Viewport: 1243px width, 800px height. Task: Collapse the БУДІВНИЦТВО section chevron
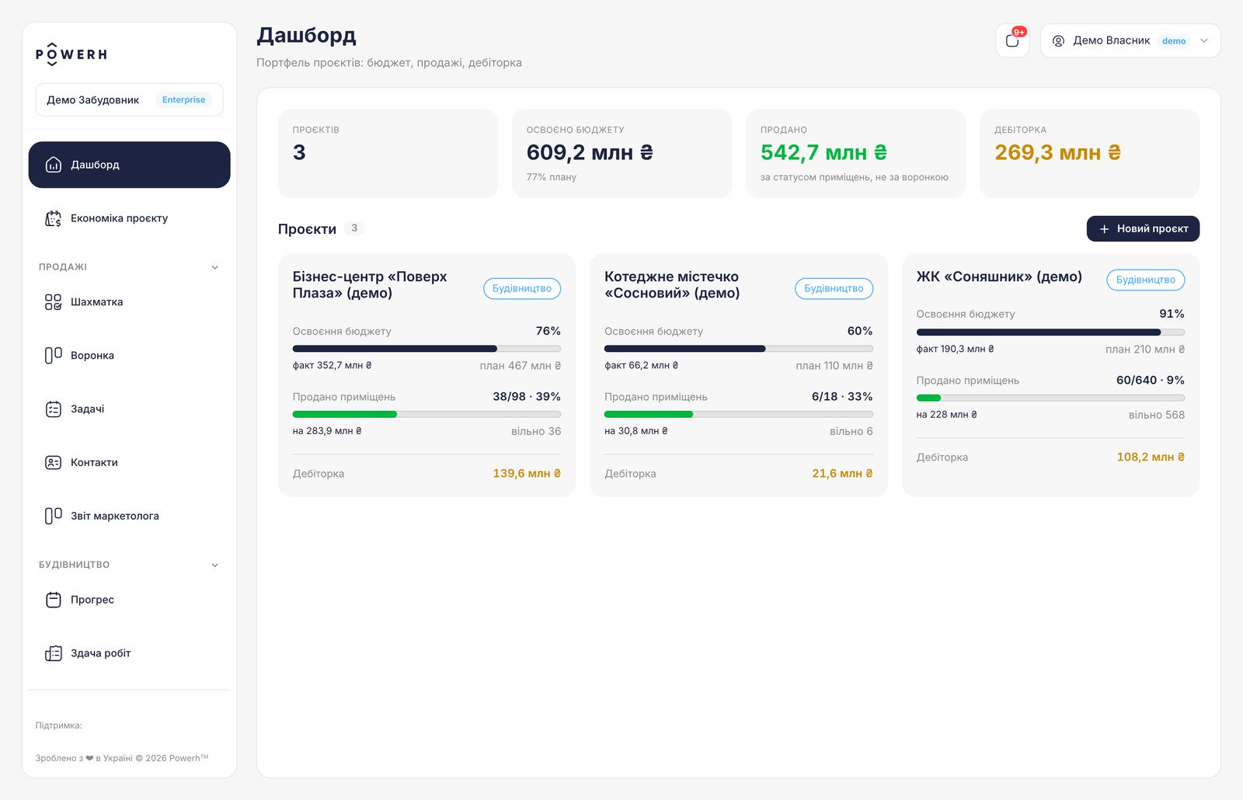(215, 565)
